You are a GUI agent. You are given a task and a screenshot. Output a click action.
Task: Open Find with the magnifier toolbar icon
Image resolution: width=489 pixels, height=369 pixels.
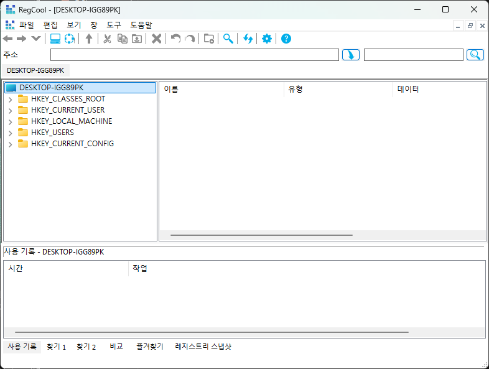(228, 39)
